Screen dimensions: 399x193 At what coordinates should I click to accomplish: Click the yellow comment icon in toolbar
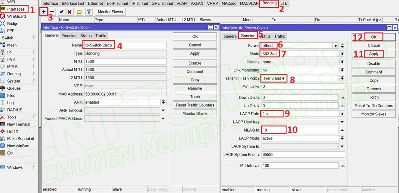pos(79,12)
